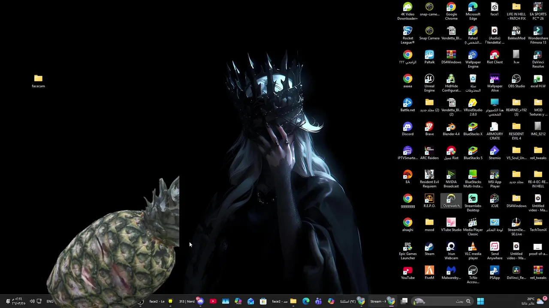Select the Iriun Webcam desktop icon
The height and width of the screenshot is (308, 549).
451,251
